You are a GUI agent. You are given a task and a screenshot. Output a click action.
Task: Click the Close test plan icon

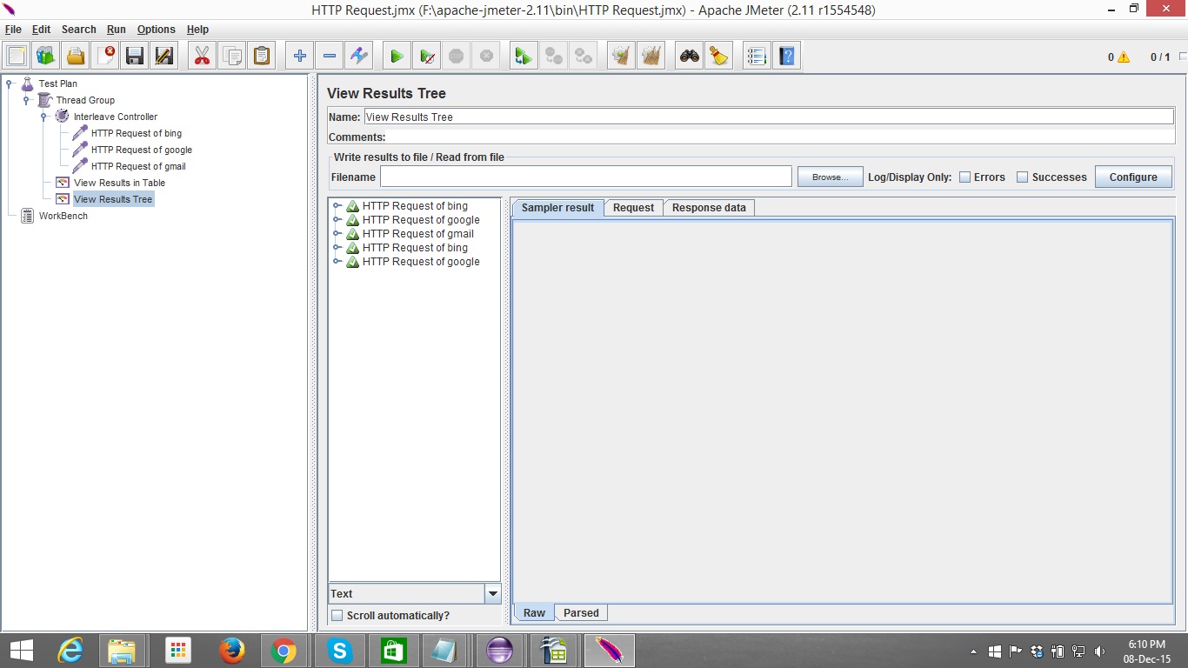pyautogui.click(x=105, y=57)
